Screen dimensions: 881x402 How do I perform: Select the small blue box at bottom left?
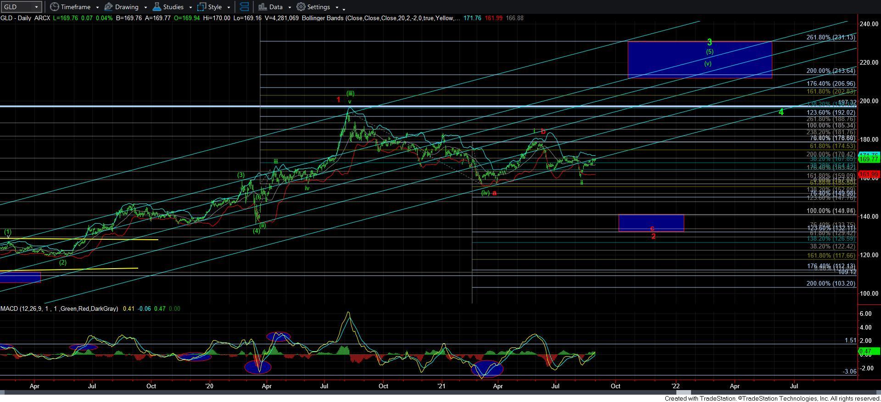click(x=20, y=277)
